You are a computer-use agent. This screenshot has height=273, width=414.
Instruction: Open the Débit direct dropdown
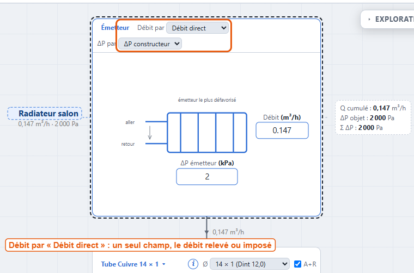tap(197, 28)
